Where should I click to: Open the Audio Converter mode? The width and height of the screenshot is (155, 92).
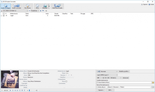17,6
